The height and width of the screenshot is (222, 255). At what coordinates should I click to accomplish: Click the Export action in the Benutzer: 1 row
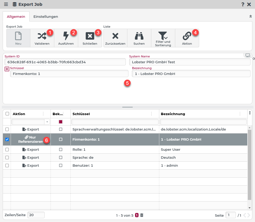(31, 165)
